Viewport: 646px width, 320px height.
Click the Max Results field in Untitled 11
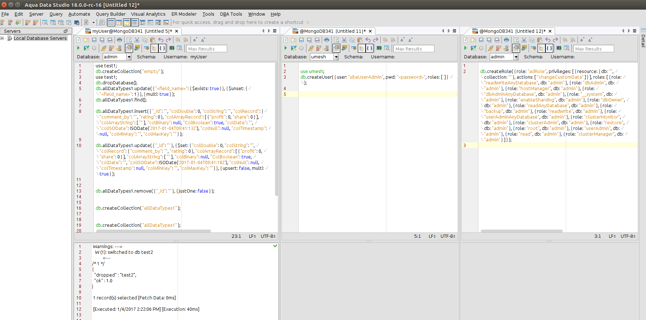pyautogui.click(x=414, y=49)
